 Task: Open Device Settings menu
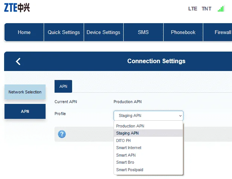coord(103,32)
